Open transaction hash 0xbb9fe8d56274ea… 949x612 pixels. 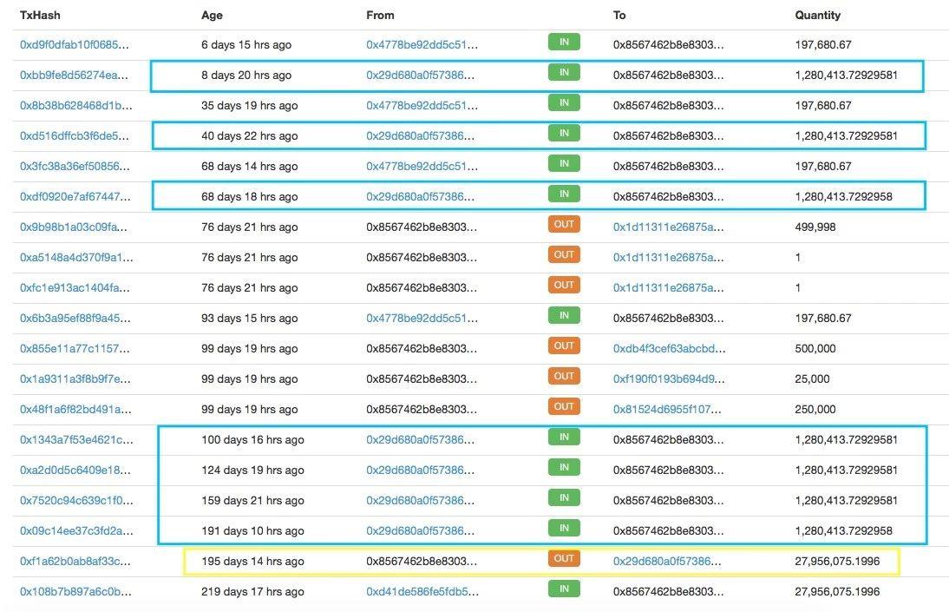click(74, 76)
